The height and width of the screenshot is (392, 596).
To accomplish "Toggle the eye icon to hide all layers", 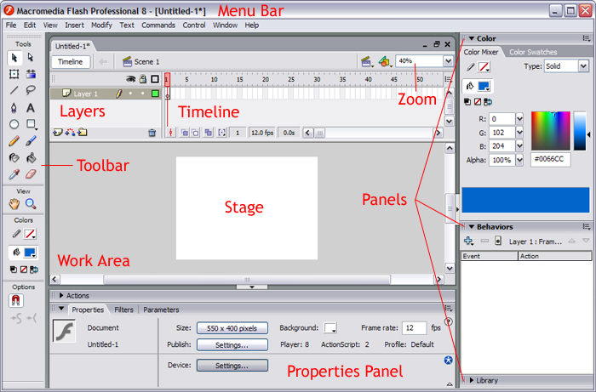I will (x=132, y=78).
